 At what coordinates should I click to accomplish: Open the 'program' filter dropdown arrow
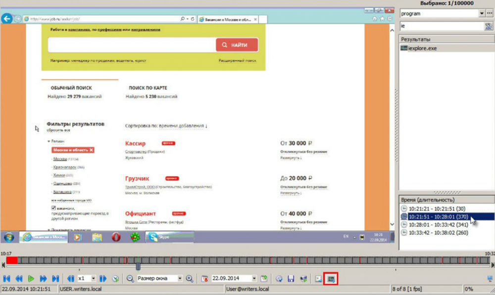(x=482, y=13)
